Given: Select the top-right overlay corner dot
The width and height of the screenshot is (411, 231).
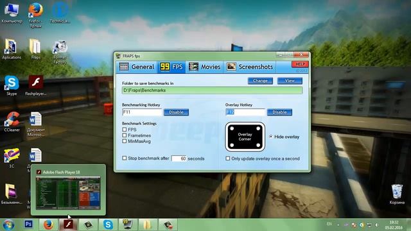Looking at the screenshot, I should (x=258, y=128).
